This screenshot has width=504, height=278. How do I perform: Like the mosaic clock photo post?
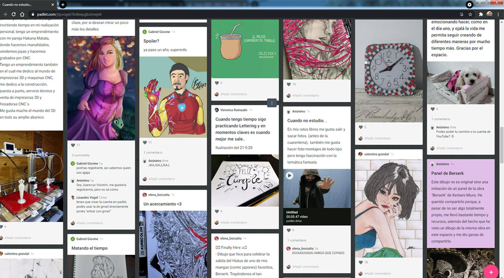point(361,127)
